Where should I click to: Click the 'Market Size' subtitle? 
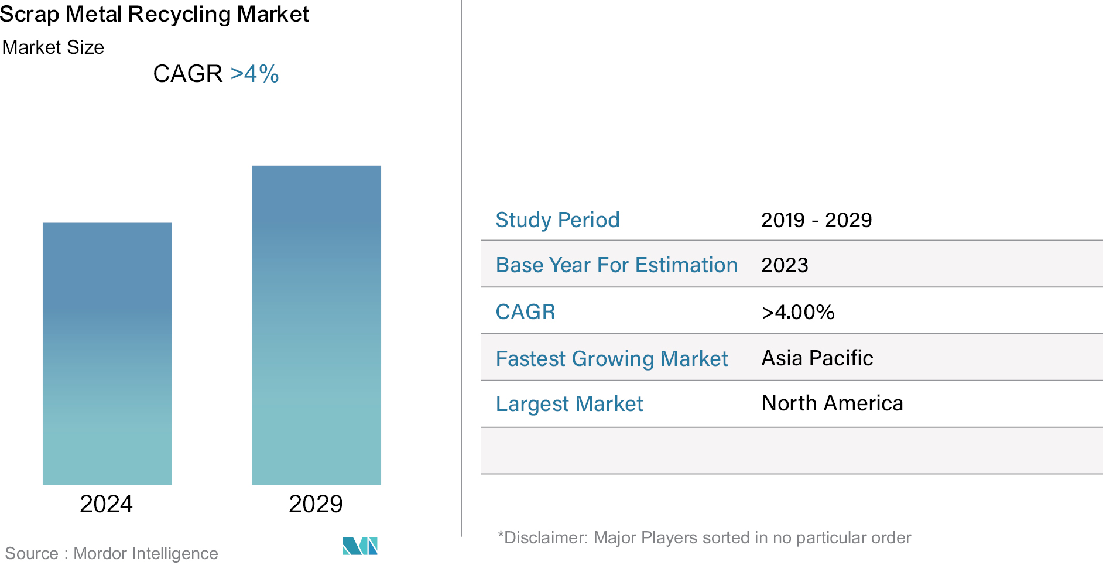[53, 47]
